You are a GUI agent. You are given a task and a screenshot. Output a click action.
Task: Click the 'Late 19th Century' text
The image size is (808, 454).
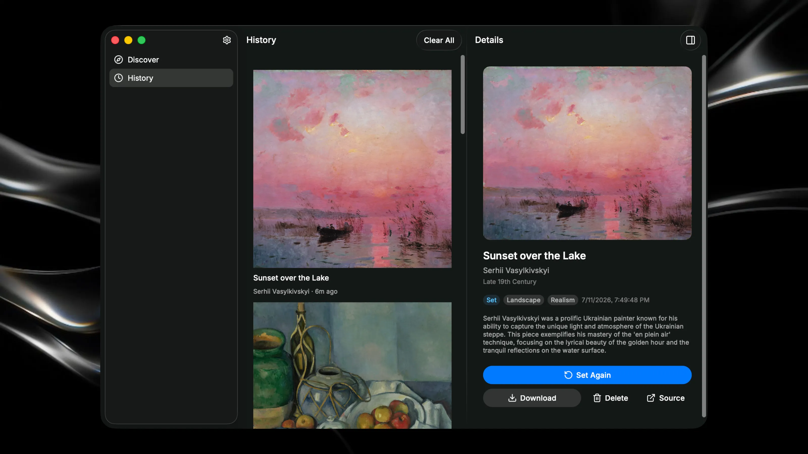coord(509,281)
